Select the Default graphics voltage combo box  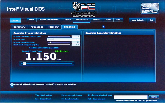[63, 39]
